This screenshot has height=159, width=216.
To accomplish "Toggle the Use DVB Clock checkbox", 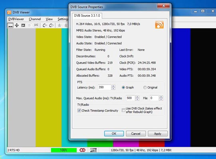I will (x=123, y=110).
